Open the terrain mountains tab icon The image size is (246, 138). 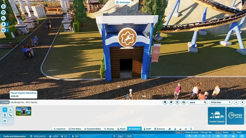tap(180, 129)
